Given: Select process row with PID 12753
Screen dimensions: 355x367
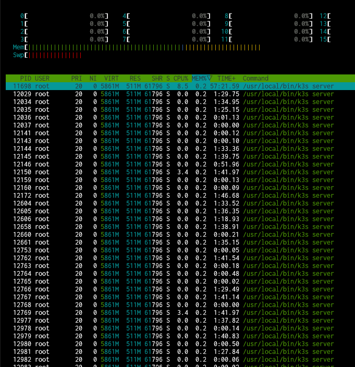Looking at the screenshot, I should [x=180, y=250].
